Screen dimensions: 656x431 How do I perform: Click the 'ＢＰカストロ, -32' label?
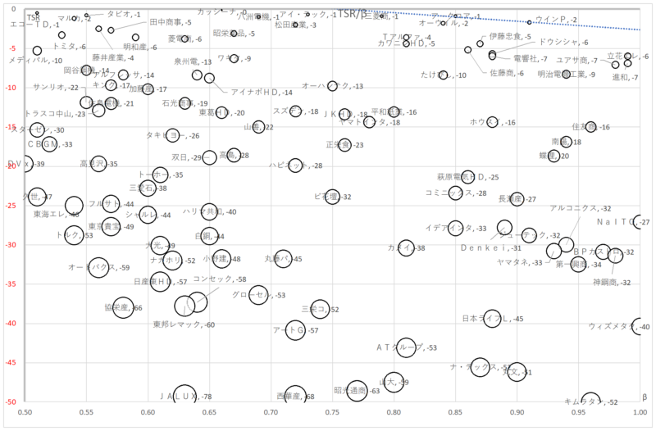coord(604,252)
